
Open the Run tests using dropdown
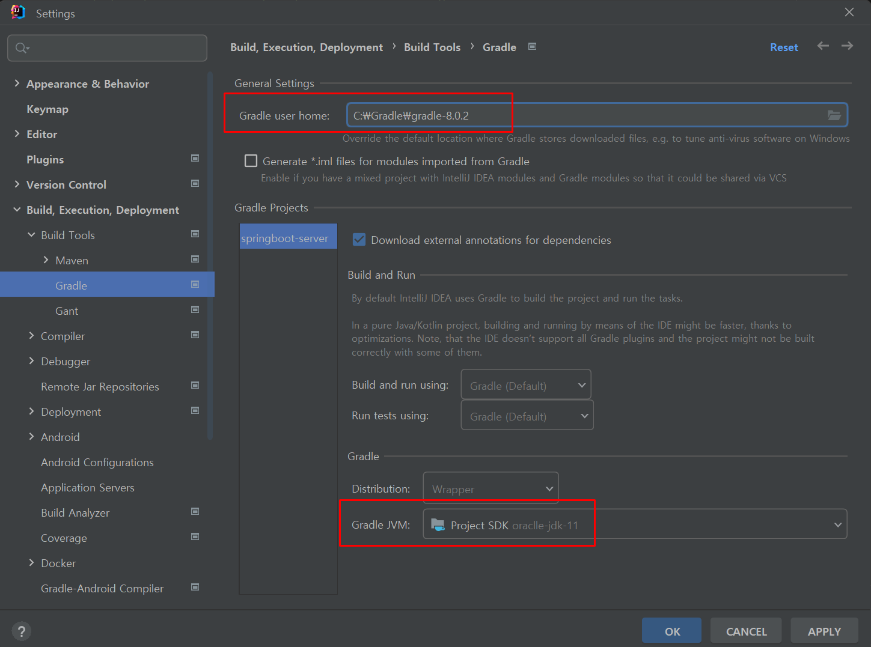527,415
